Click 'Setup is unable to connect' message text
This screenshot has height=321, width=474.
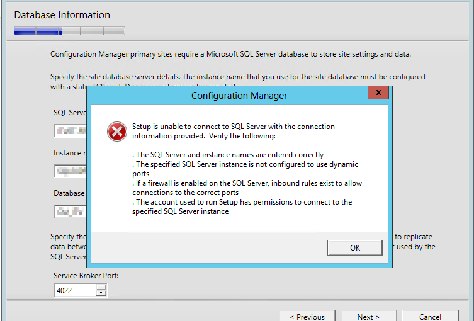(x=234, y=131)
